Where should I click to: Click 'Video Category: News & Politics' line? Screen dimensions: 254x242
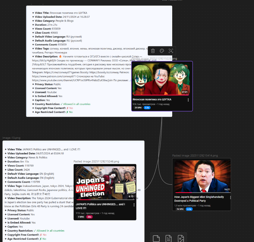tap(26, 158)
